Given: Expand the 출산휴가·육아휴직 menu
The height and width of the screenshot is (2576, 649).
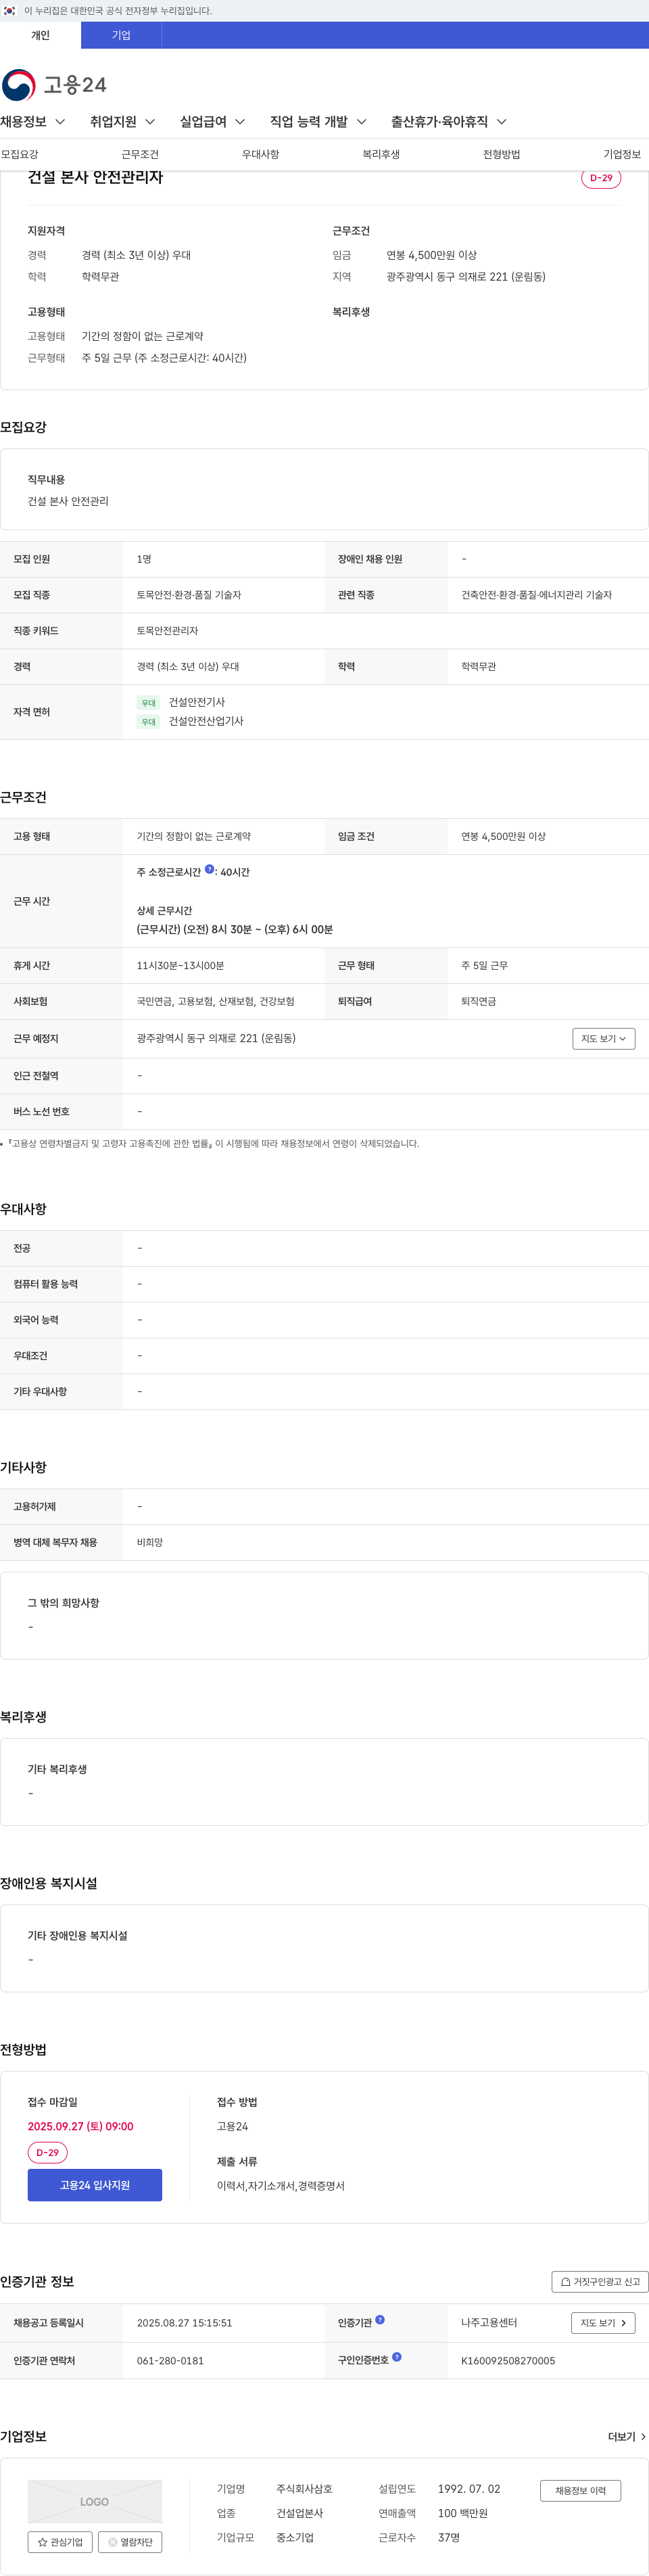Looking at the screenshot, I should tap(449, 122).
